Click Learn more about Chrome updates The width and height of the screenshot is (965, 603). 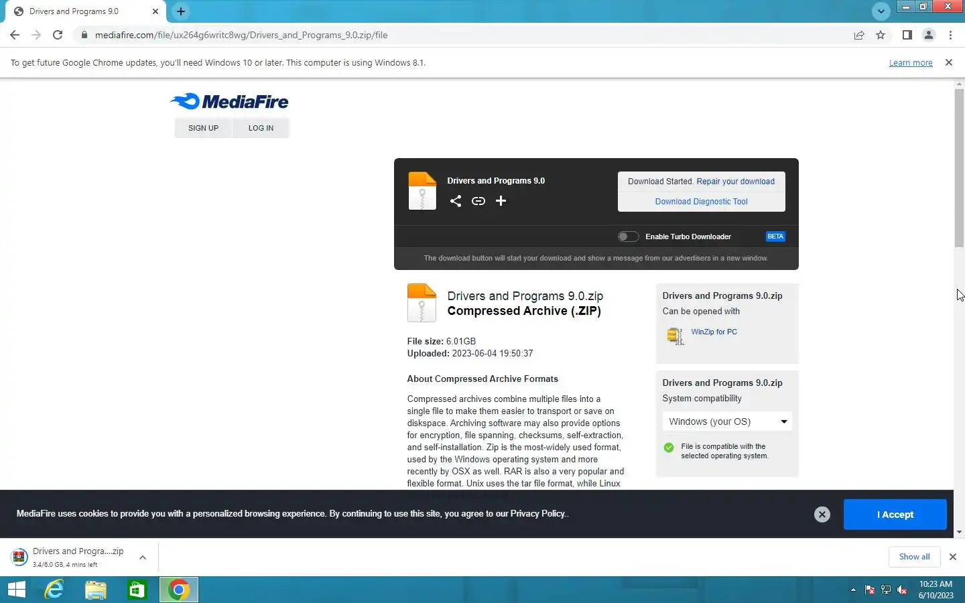[911, 63]
